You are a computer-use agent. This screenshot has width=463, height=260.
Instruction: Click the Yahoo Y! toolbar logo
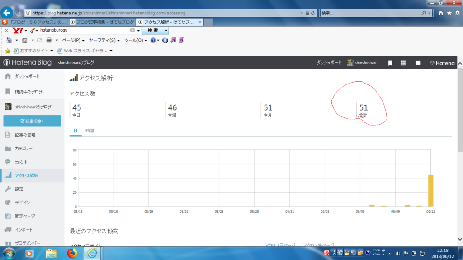coord(17,30)
